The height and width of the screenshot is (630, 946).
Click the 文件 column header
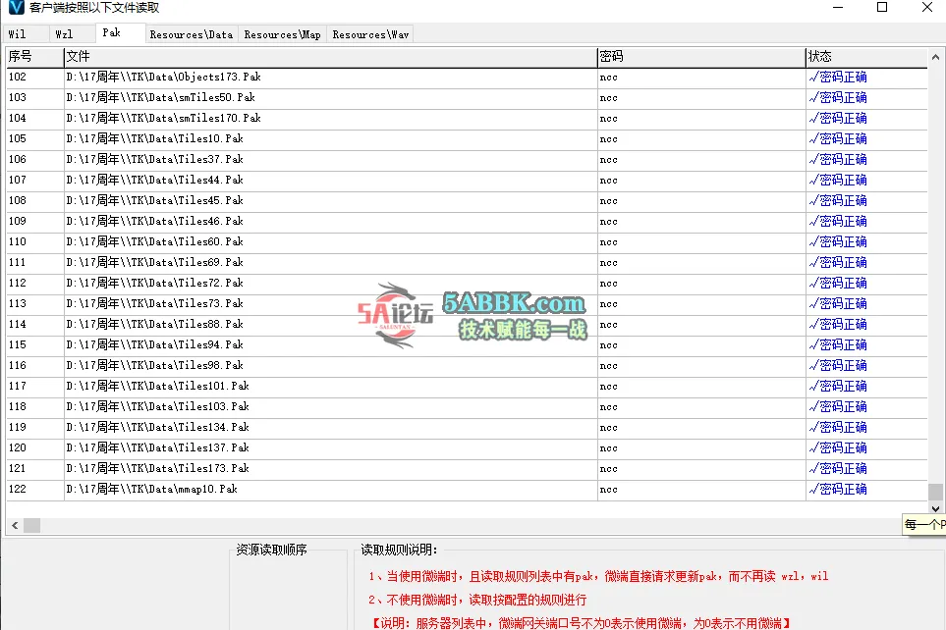[x=330, y=57]
